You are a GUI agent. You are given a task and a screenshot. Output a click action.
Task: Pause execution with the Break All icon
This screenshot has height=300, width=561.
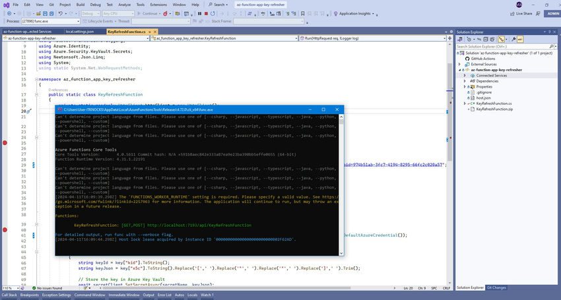coord(199,14)
